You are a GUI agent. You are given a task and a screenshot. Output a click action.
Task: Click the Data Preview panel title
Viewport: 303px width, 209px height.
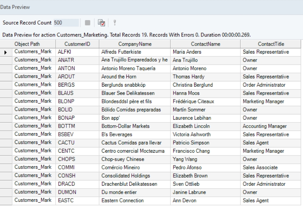click(15, 7)
